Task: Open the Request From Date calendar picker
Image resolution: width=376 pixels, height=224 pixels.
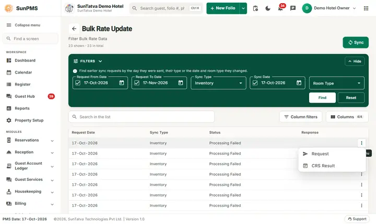Action: tap(122, 83)
